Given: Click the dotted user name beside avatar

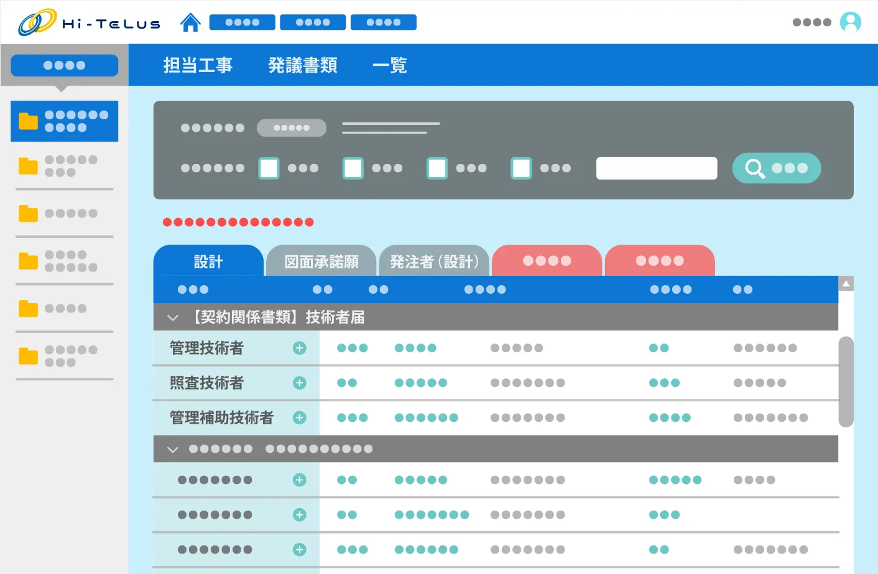Looking at the screenshot, I should [812, 22].
